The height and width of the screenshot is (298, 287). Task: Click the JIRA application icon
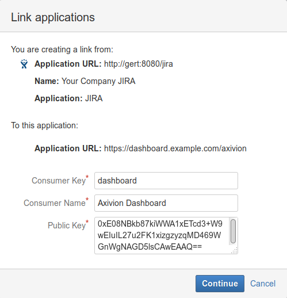(24, 64)
